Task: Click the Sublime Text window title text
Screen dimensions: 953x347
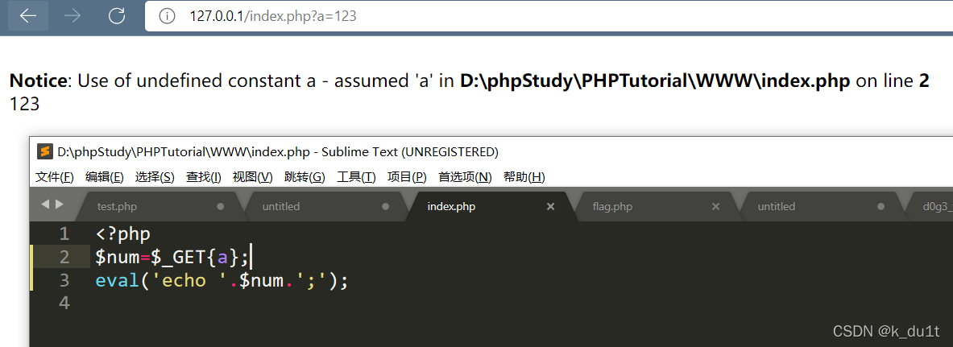Action: tap(278, 151)
